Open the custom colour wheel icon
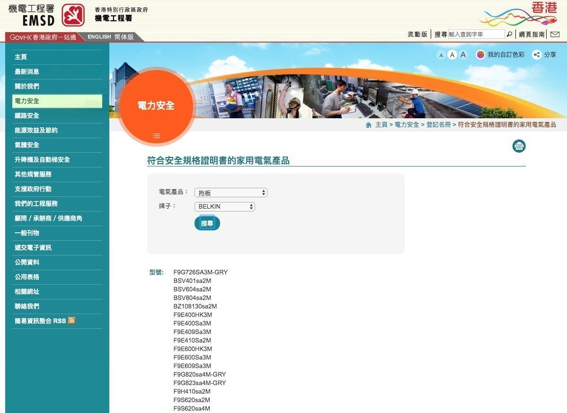This screenshot has height=413, width=567. coord(480,54)
